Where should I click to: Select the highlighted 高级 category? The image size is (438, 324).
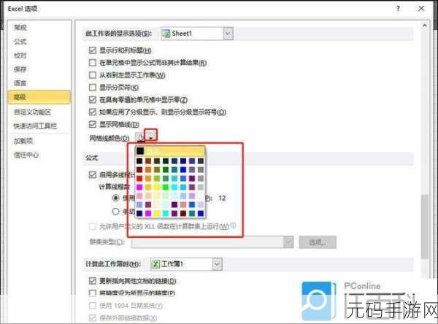(39, 97)
